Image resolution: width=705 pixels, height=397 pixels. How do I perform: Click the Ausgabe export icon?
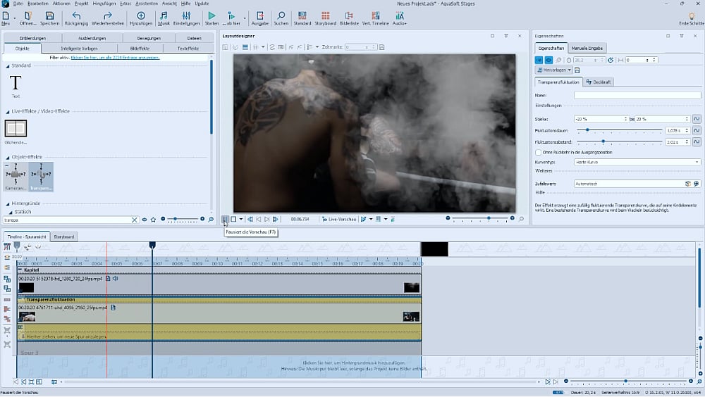coord(259,15)
